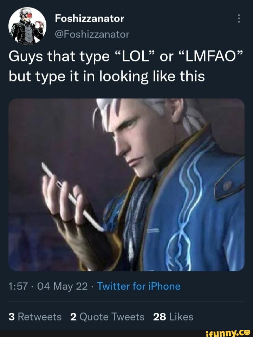Open Foshizzanator's profile avatar picture
This screenshot has width=253, height=337.
click(x=27, y=26)
